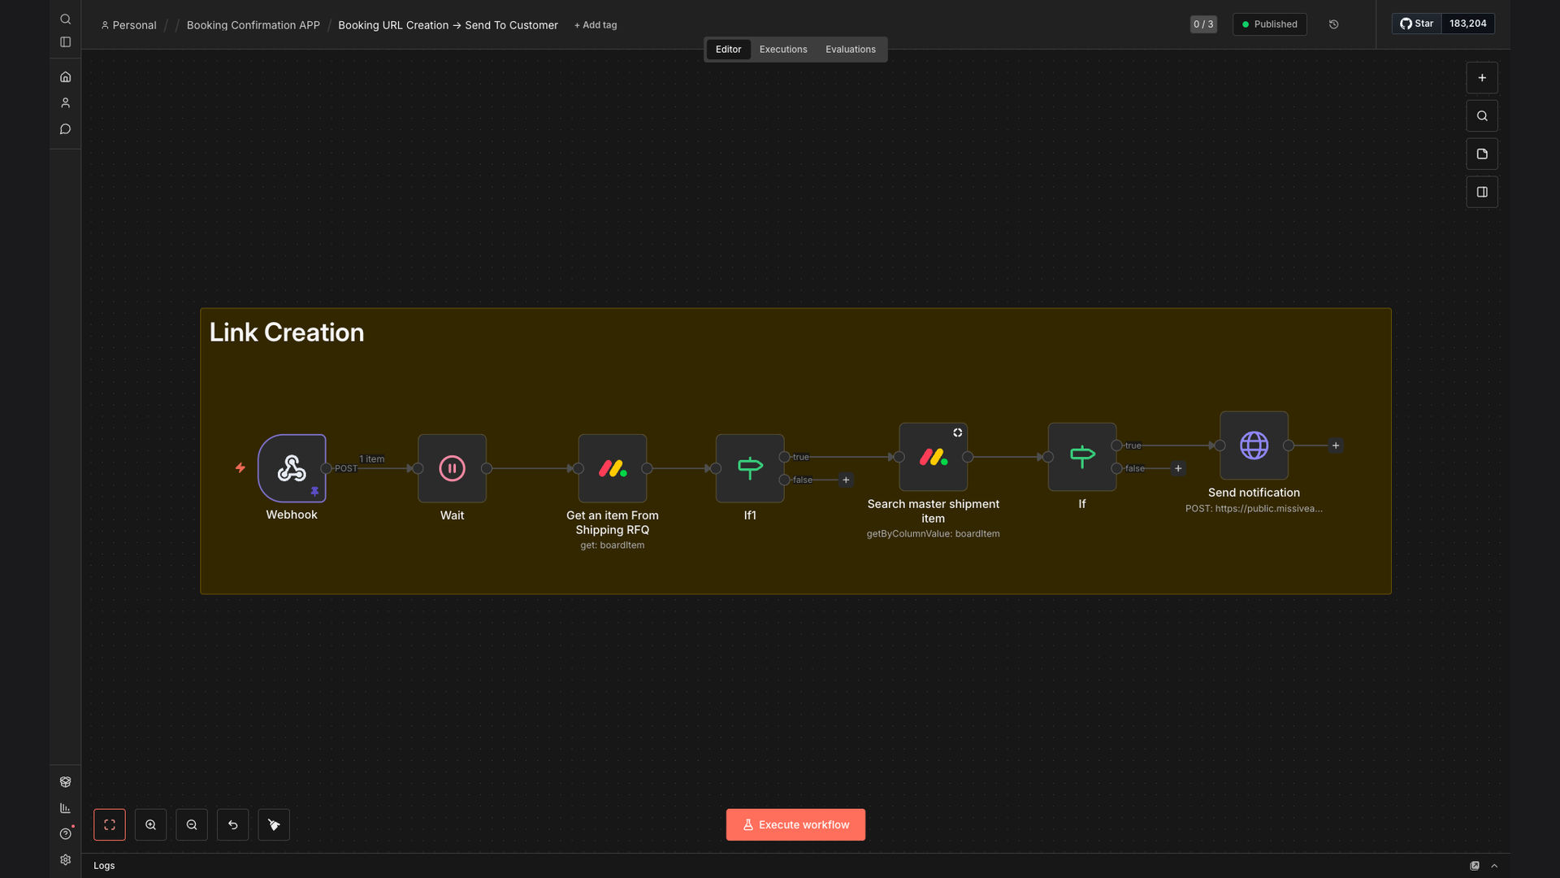Pop out the Logs panel
The height and width of the screenshot is (878, 1560).
[1475, 866]
